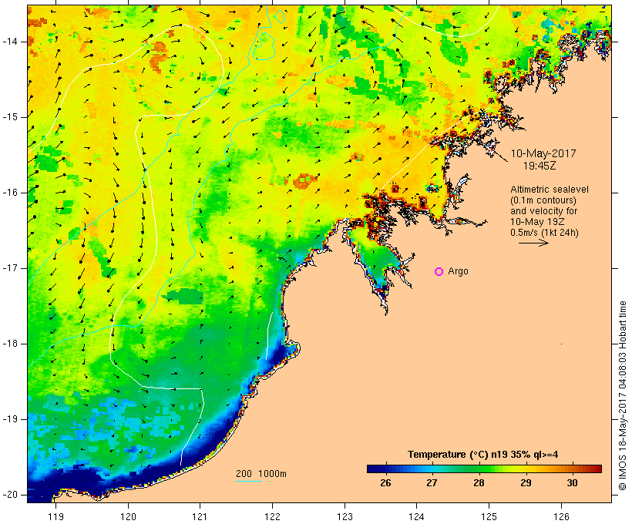Click the 19:45Z time label
The image size is (632, 524).
point(540,166)
